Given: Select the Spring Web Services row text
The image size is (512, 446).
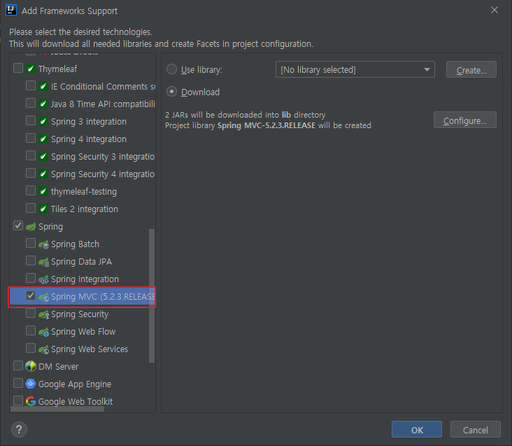Looking at the screenshot, I should click(90, 349).
